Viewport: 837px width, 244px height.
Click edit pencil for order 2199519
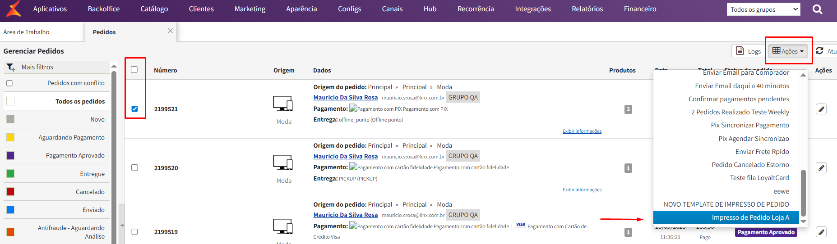click(821, 232)
